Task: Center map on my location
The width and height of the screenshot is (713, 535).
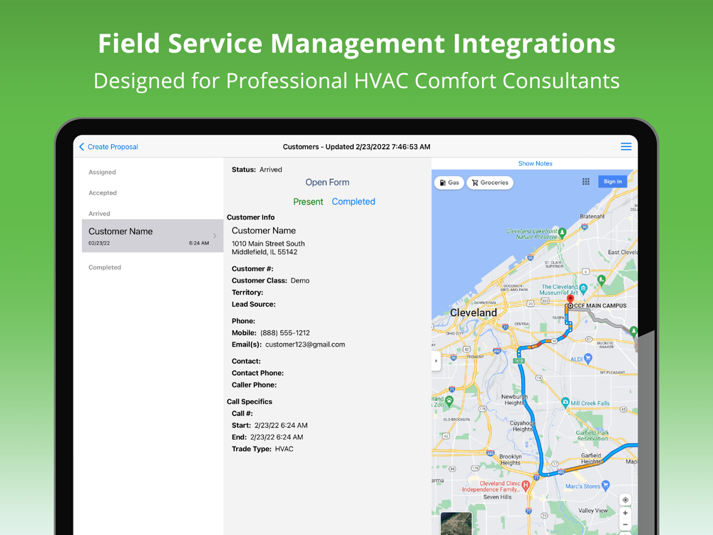Action: coord(625,499)
